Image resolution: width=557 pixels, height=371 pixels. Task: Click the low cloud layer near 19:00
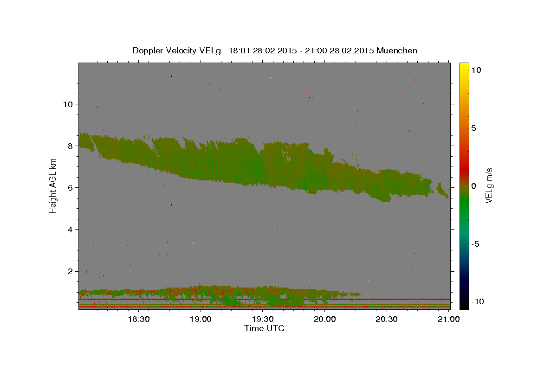pyautogui.click(x=201, y=292)
